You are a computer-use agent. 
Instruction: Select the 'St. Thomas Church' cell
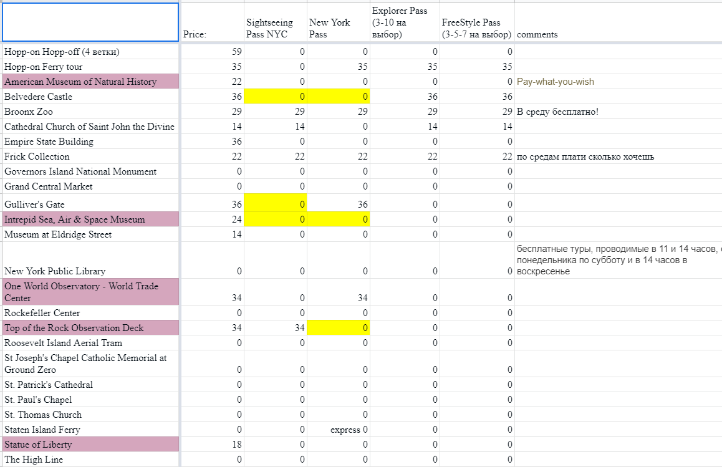click(x=90, y=415)
